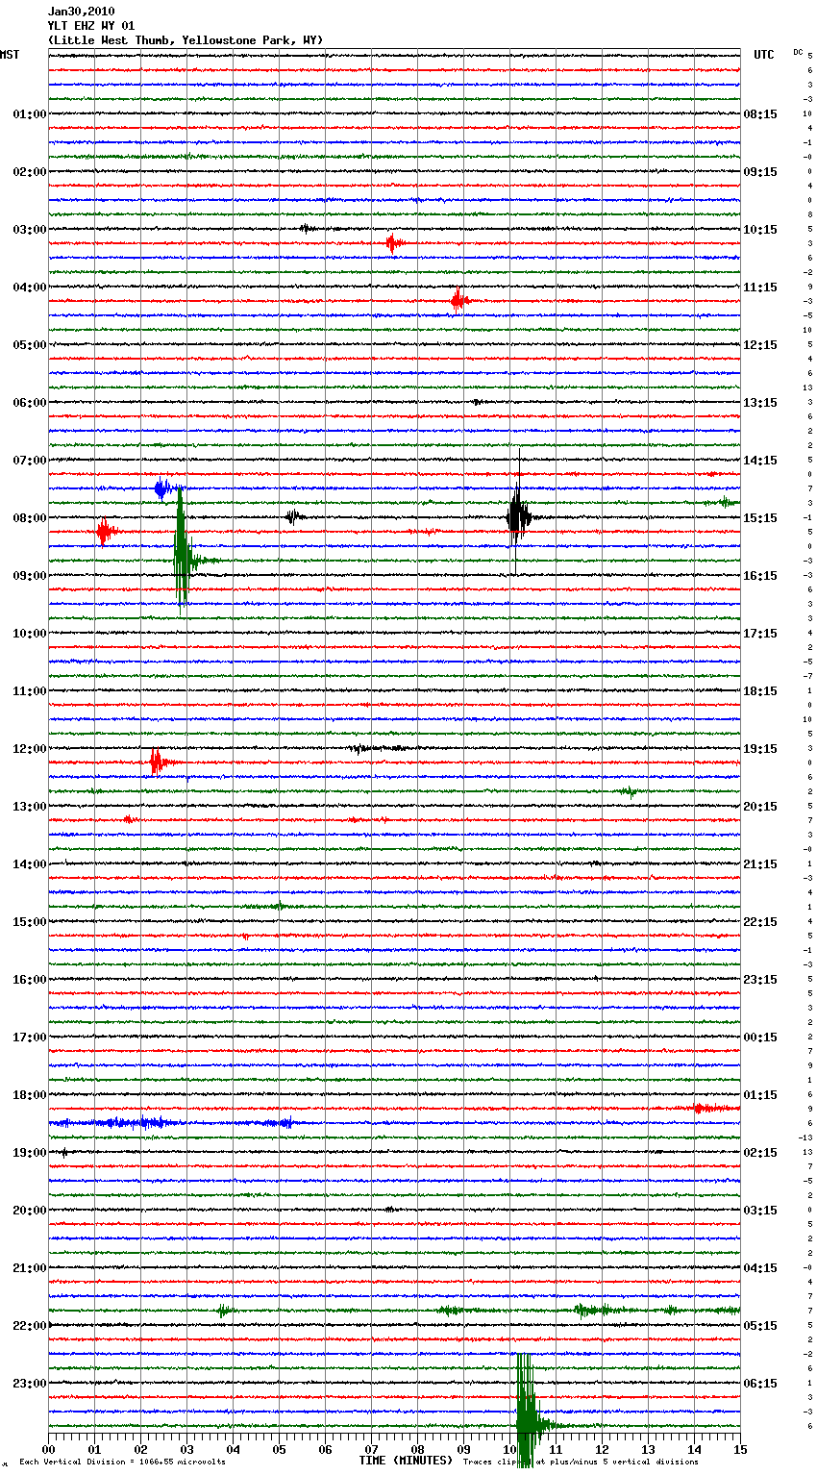The height and width of the screenshot is (1475, 817).
Task: Click the 08 minute axis tick label
Action: tap(417, 1449)
